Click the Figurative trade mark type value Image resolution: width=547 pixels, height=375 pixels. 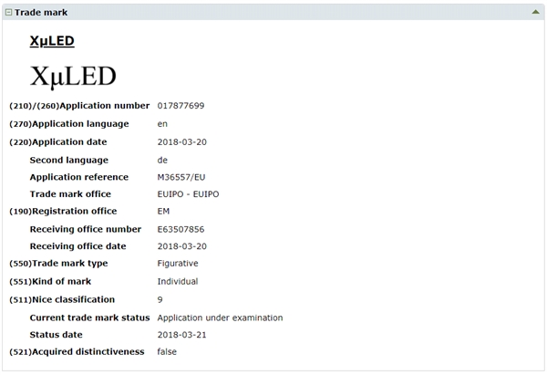coord(179,264)
